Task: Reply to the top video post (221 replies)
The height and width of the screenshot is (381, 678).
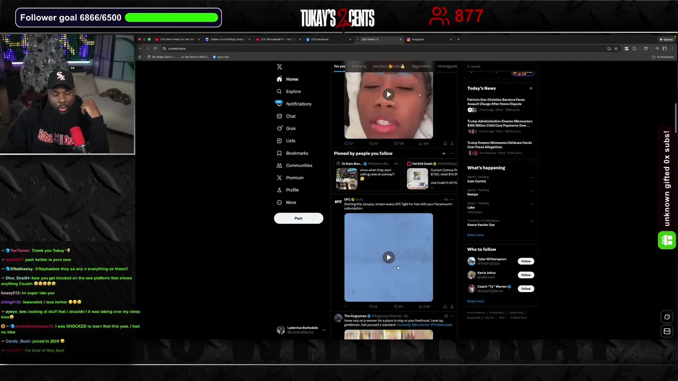Action: [x=349, y=143]
